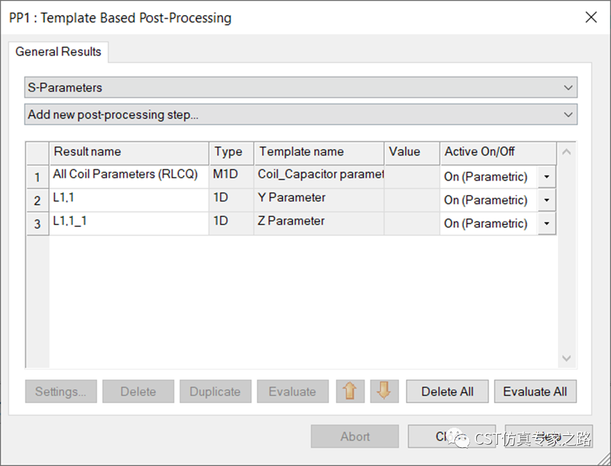
Task: Select row header number 3
Action: 37,224
